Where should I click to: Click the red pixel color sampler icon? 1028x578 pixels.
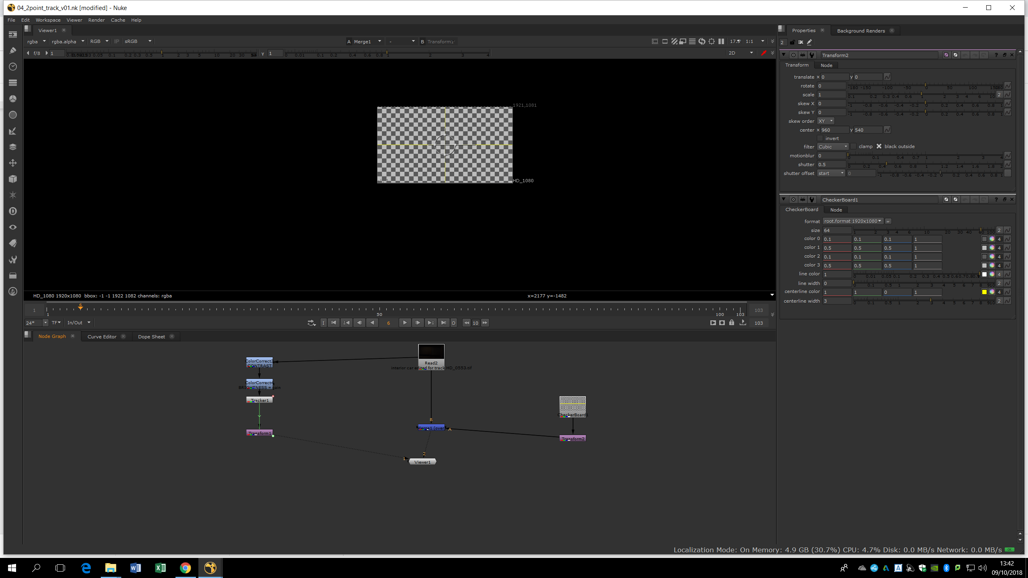coord(763,53)
